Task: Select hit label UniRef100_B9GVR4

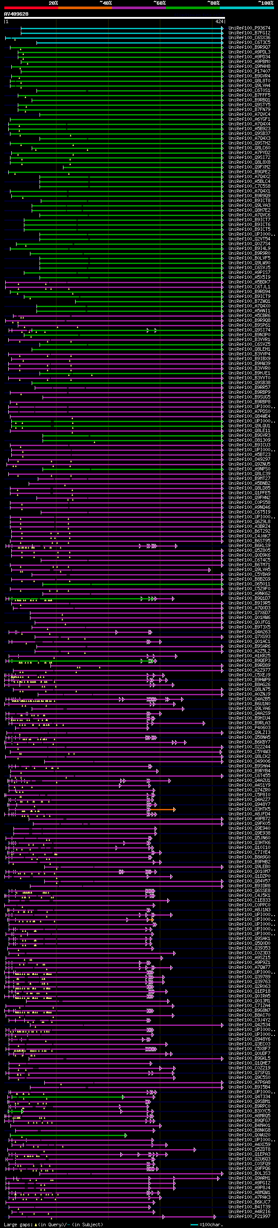Action: [249, 76]
